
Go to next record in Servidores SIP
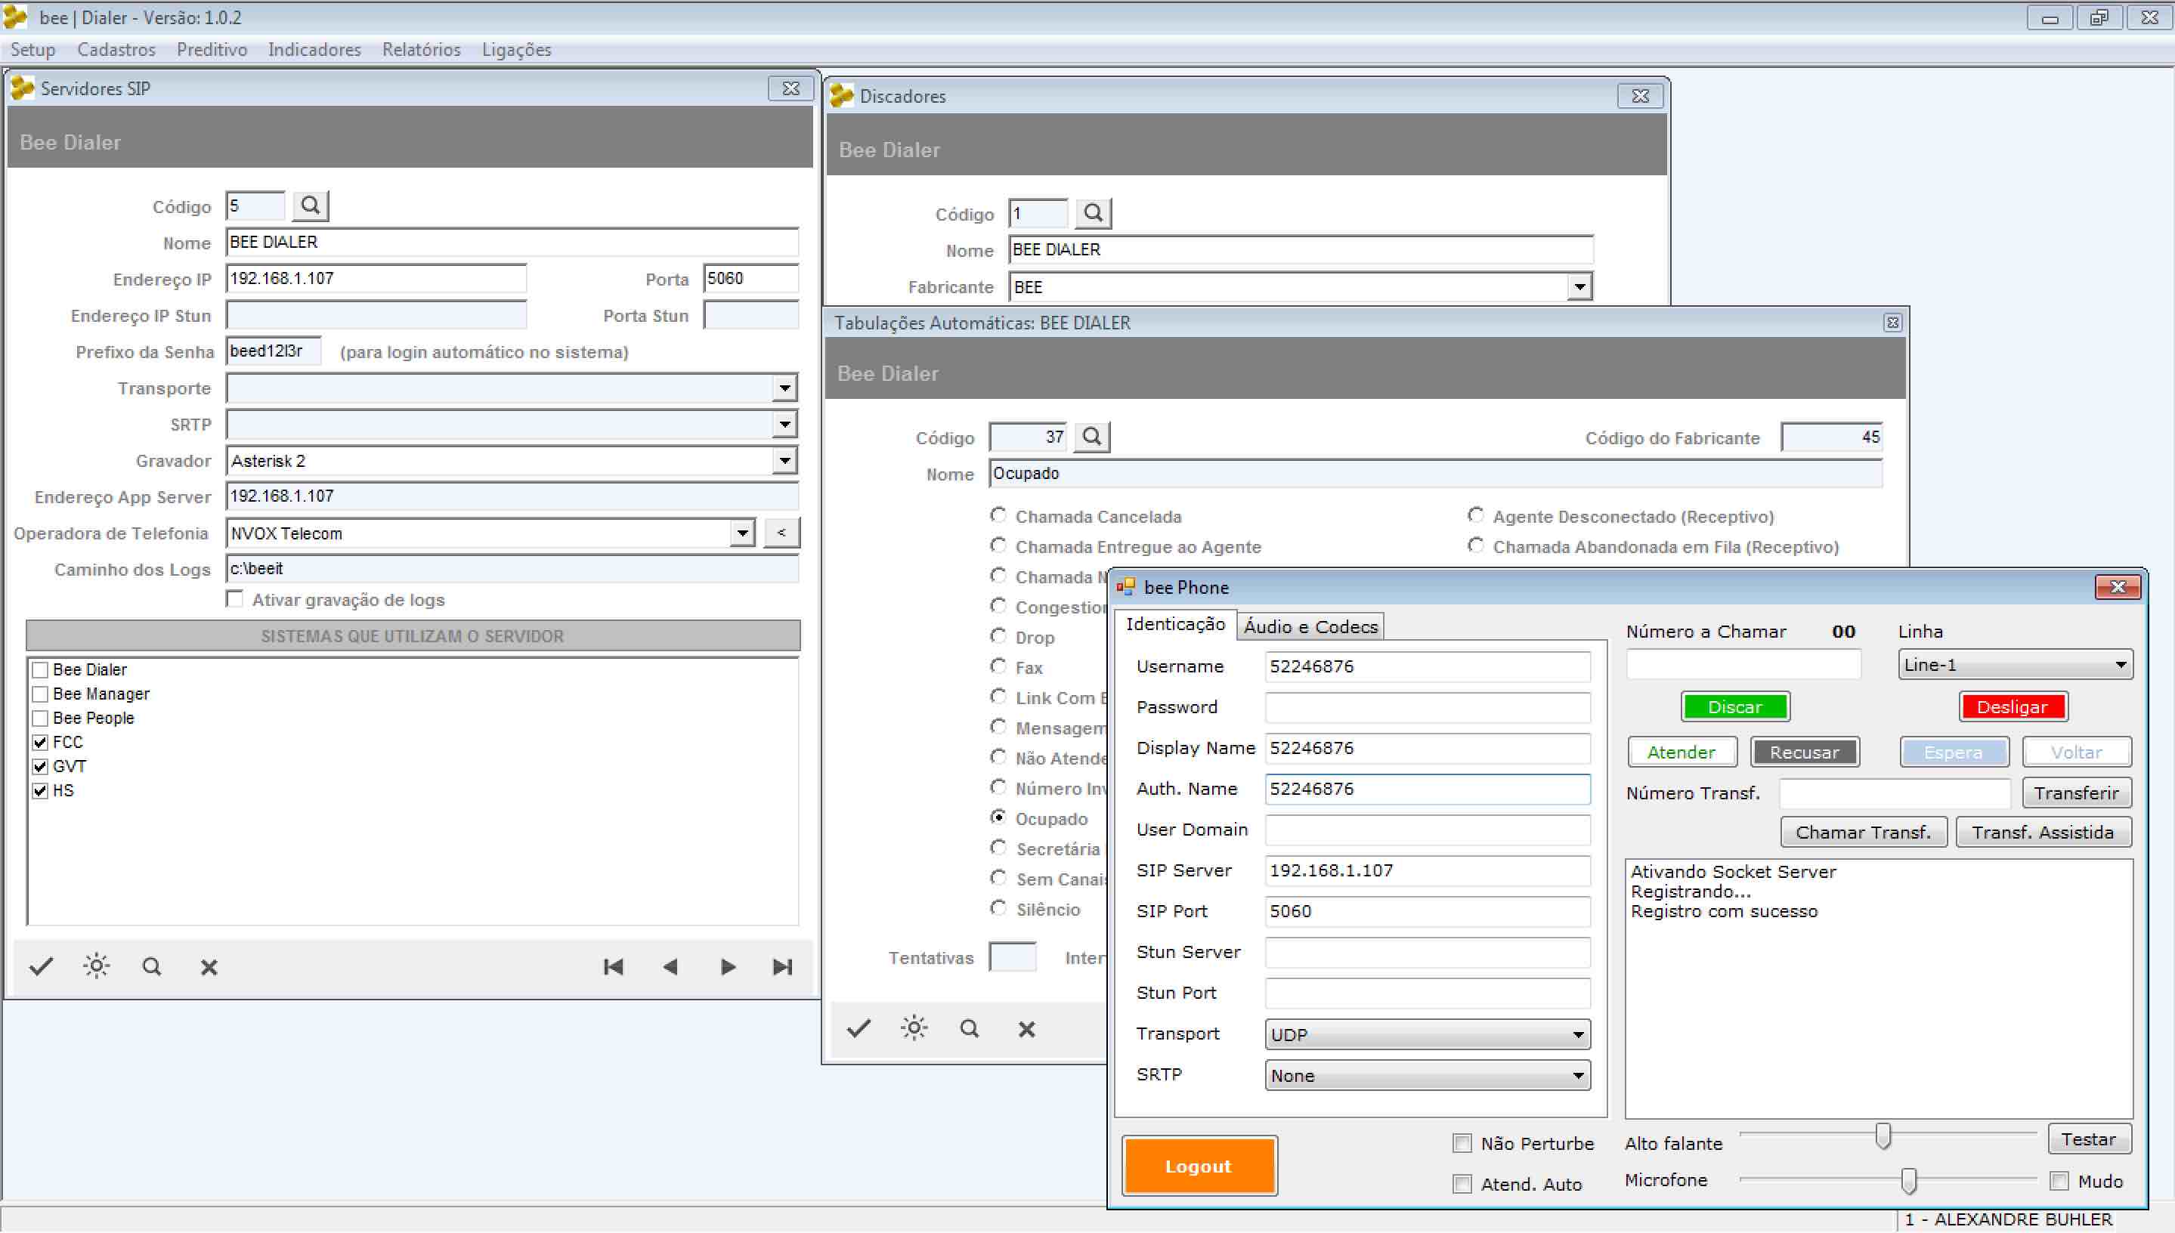727,967
